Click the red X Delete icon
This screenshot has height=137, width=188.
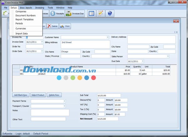point(49,26)
